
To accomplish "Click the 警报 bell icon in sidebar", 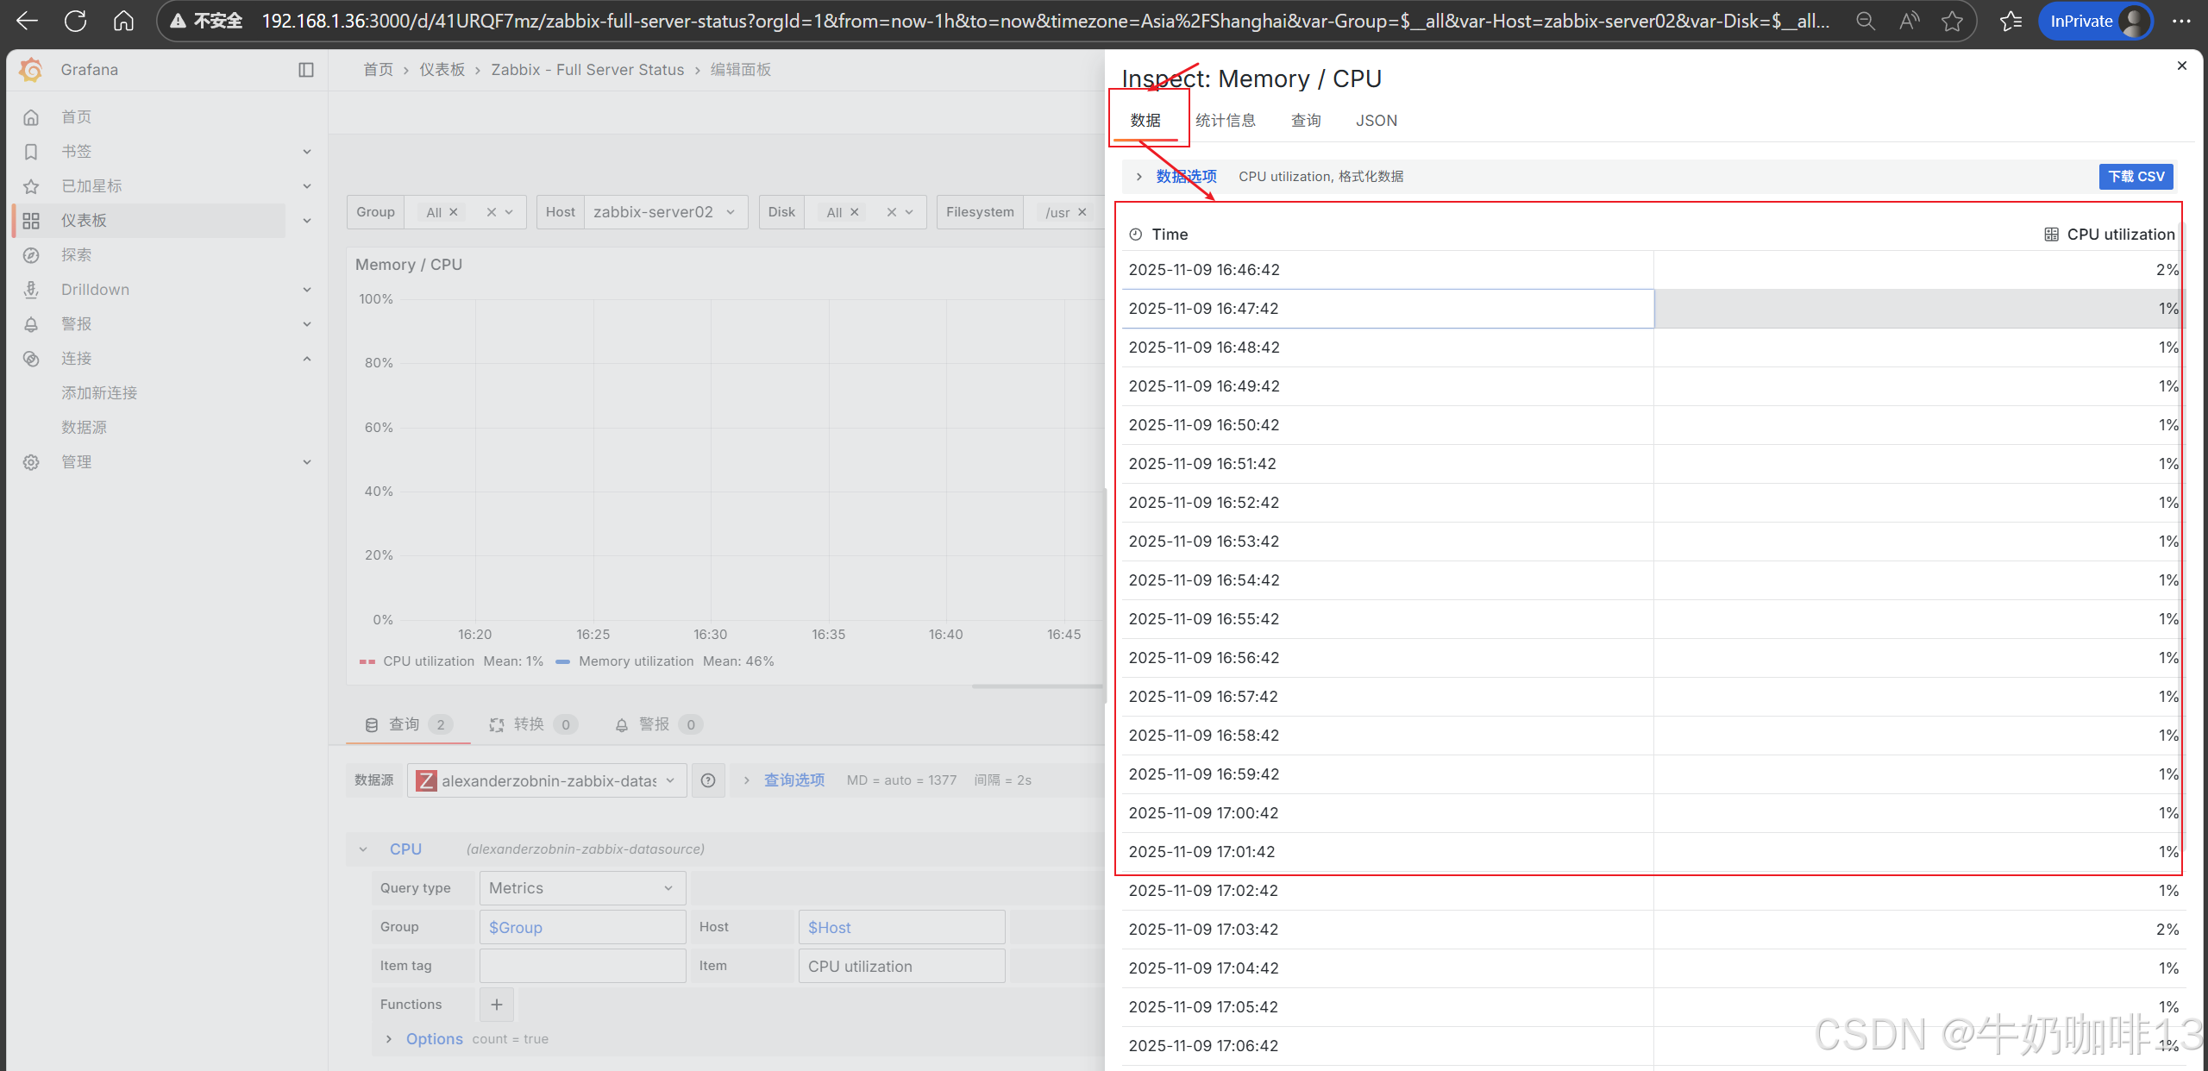I will 31,324.
